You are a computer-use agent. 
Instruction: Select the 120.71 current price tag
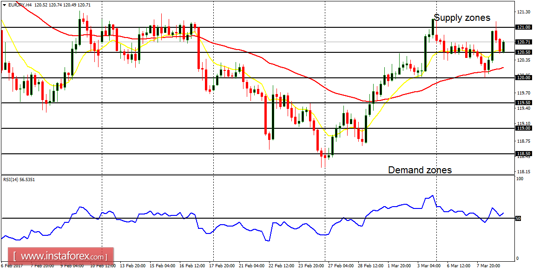pyautogui.click(x=525, y=42)
